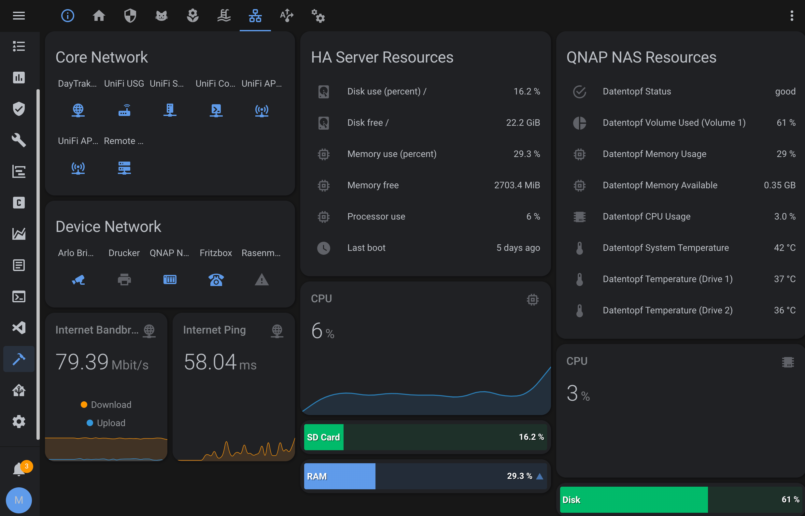The width and height of the screenshot is (805, 516).
Task: Open the info tab icon
Action: 68,15
